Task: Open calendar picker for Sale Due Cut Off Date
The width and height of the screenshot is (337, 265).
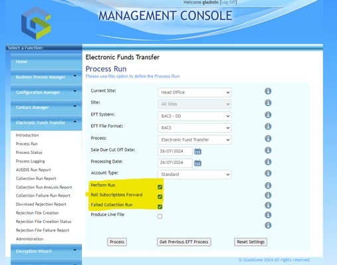Action: tap(197, 151)
